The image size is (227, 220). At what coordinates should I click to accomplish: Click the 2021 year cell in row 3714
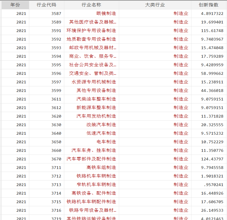[x=15, y=193]
